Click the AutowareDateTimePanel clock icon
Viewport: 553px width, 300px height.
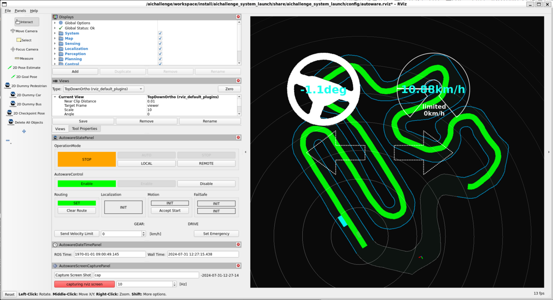point(55,245)
